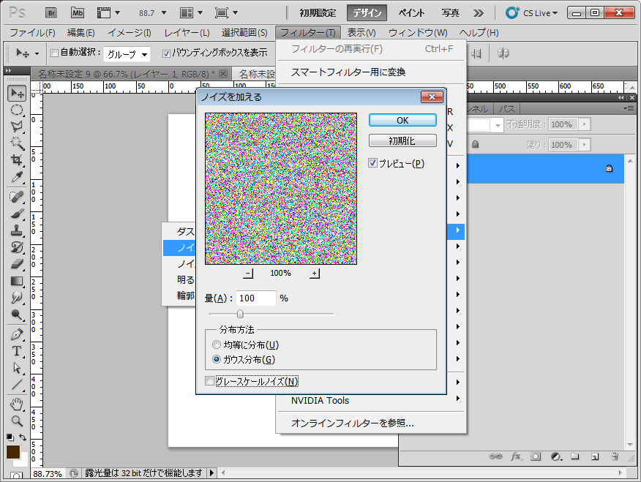
Task: Select the Polygonal Lasso tool
Action: coord(17,127)
